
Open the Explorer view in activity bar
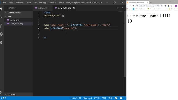pos(1,9)
